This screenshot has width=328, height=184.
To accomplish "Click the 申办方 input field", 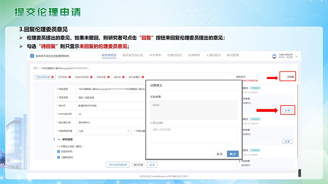I will (111, 106).
